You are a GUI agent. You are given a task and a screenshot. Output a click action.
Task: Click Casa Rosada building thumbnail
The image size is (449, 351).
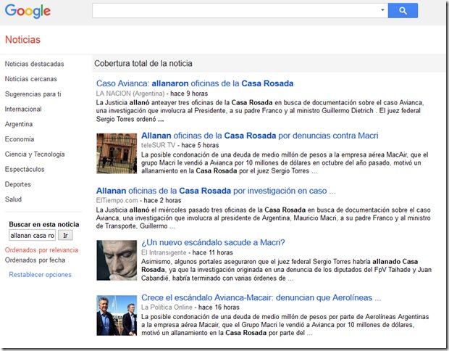[x=117, y=154]
